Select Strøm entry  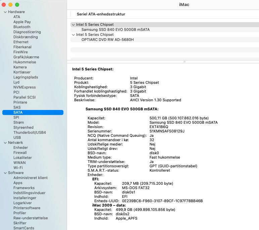click(x=18, y=122)
